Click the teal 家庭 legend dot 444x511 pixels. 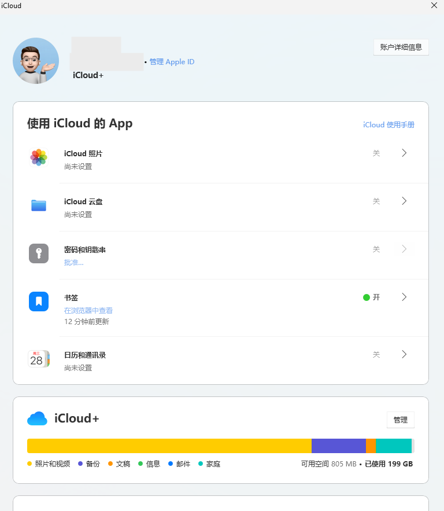click(201, 464)
